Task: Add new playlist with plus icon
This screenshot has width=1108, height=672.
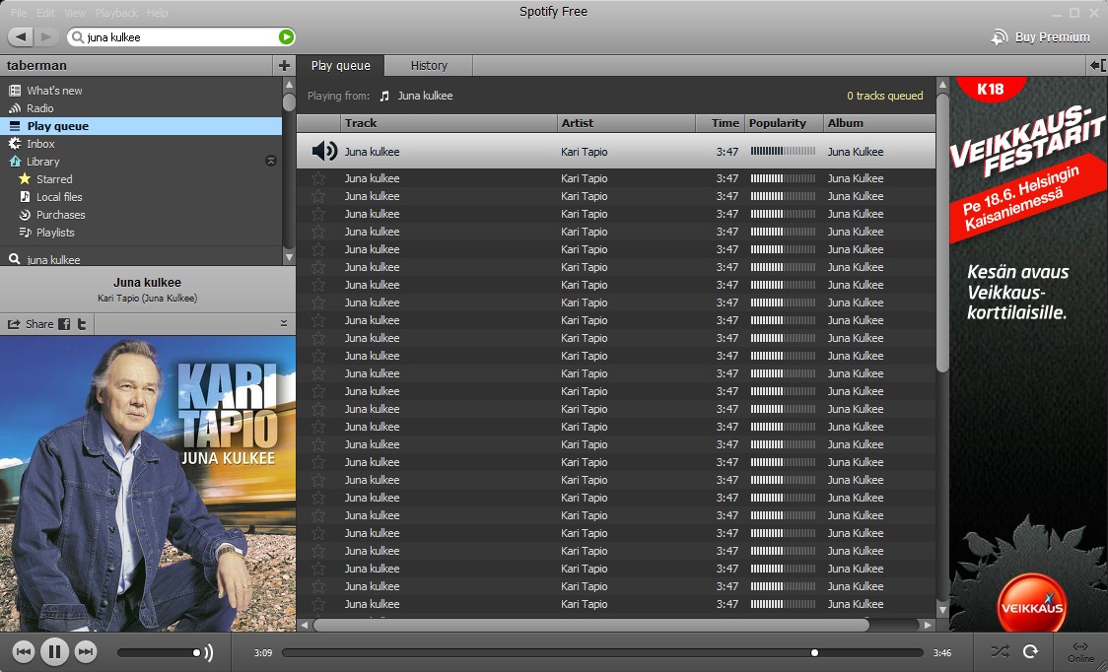Action: pyautogui.click(x=284, y=65)
